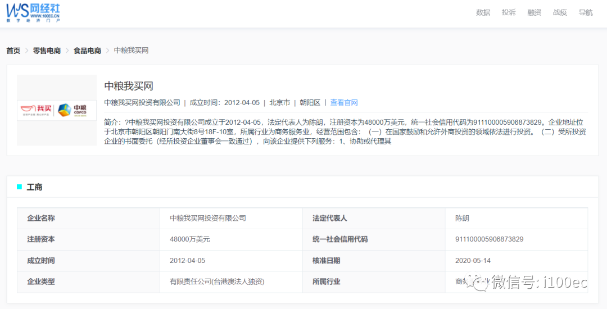Click the 我买 COFCO company logo image
Image resolution: width=607 pixels, height=309 pixels.
click(56, 110)
